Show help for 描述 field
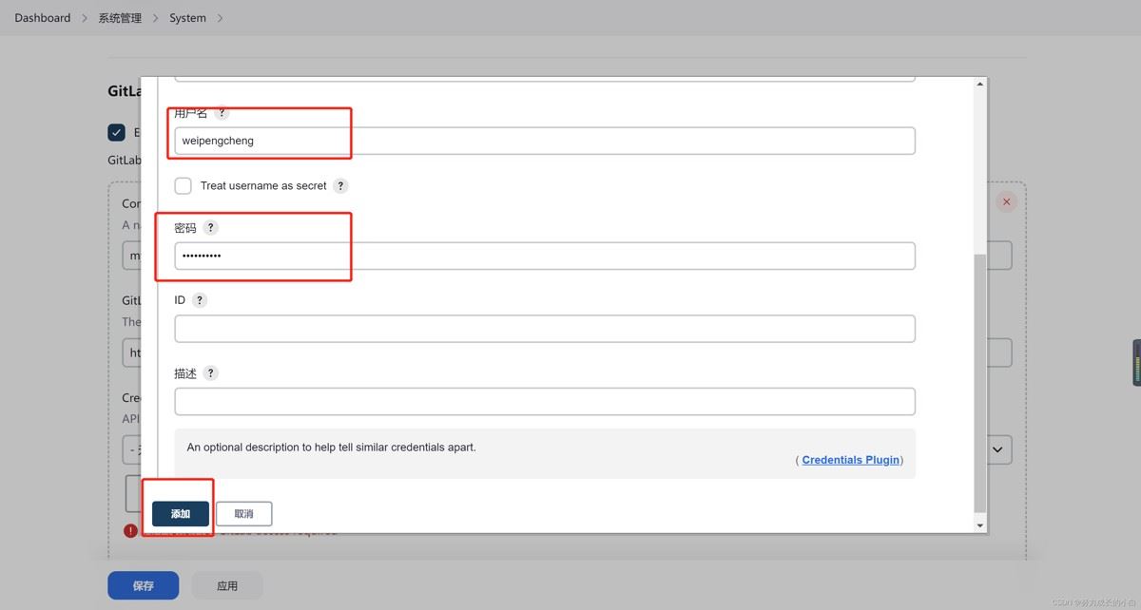This screenshot has height=610, width=1141. [x=211, y=373]
